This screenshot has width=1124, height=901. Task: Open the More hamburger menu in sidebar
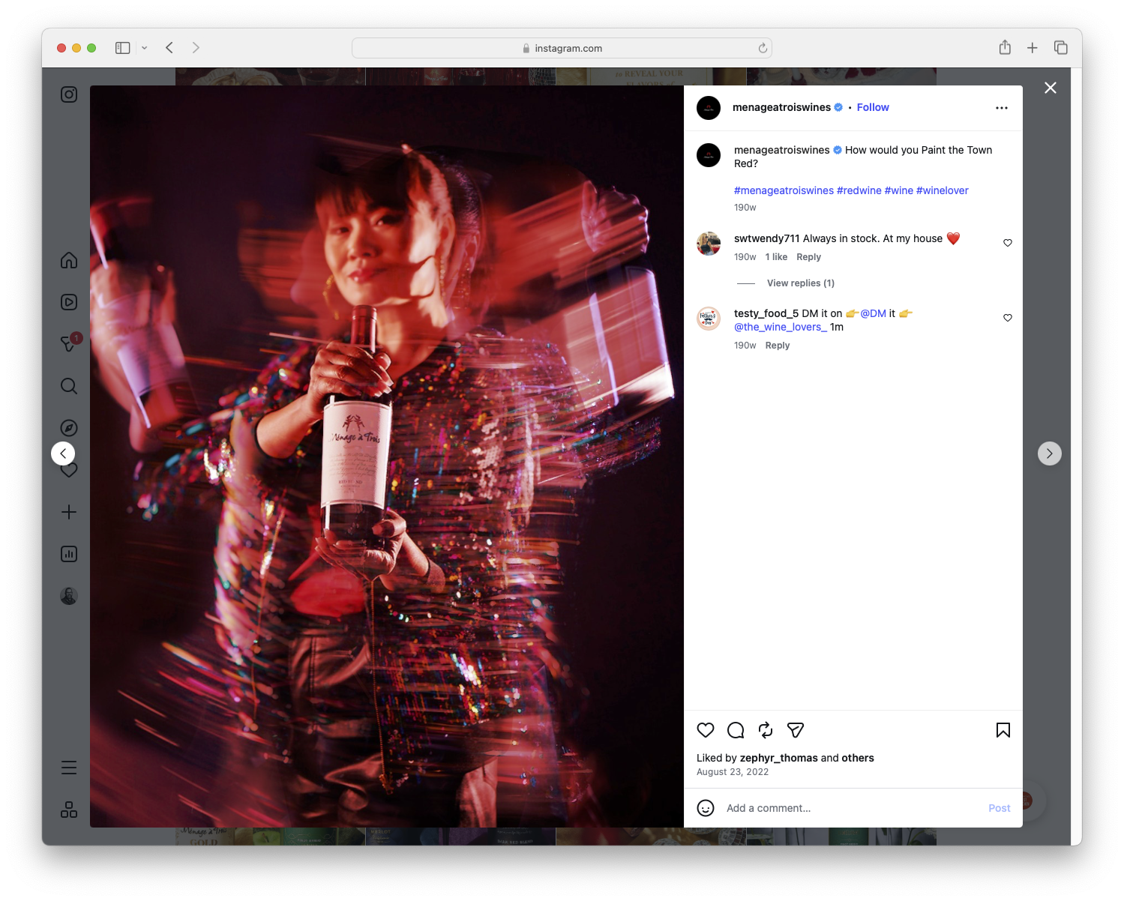point(68,767)
